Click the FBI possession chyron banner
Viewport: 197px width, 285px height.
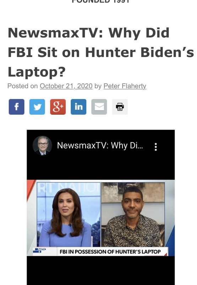coord(110,252)
